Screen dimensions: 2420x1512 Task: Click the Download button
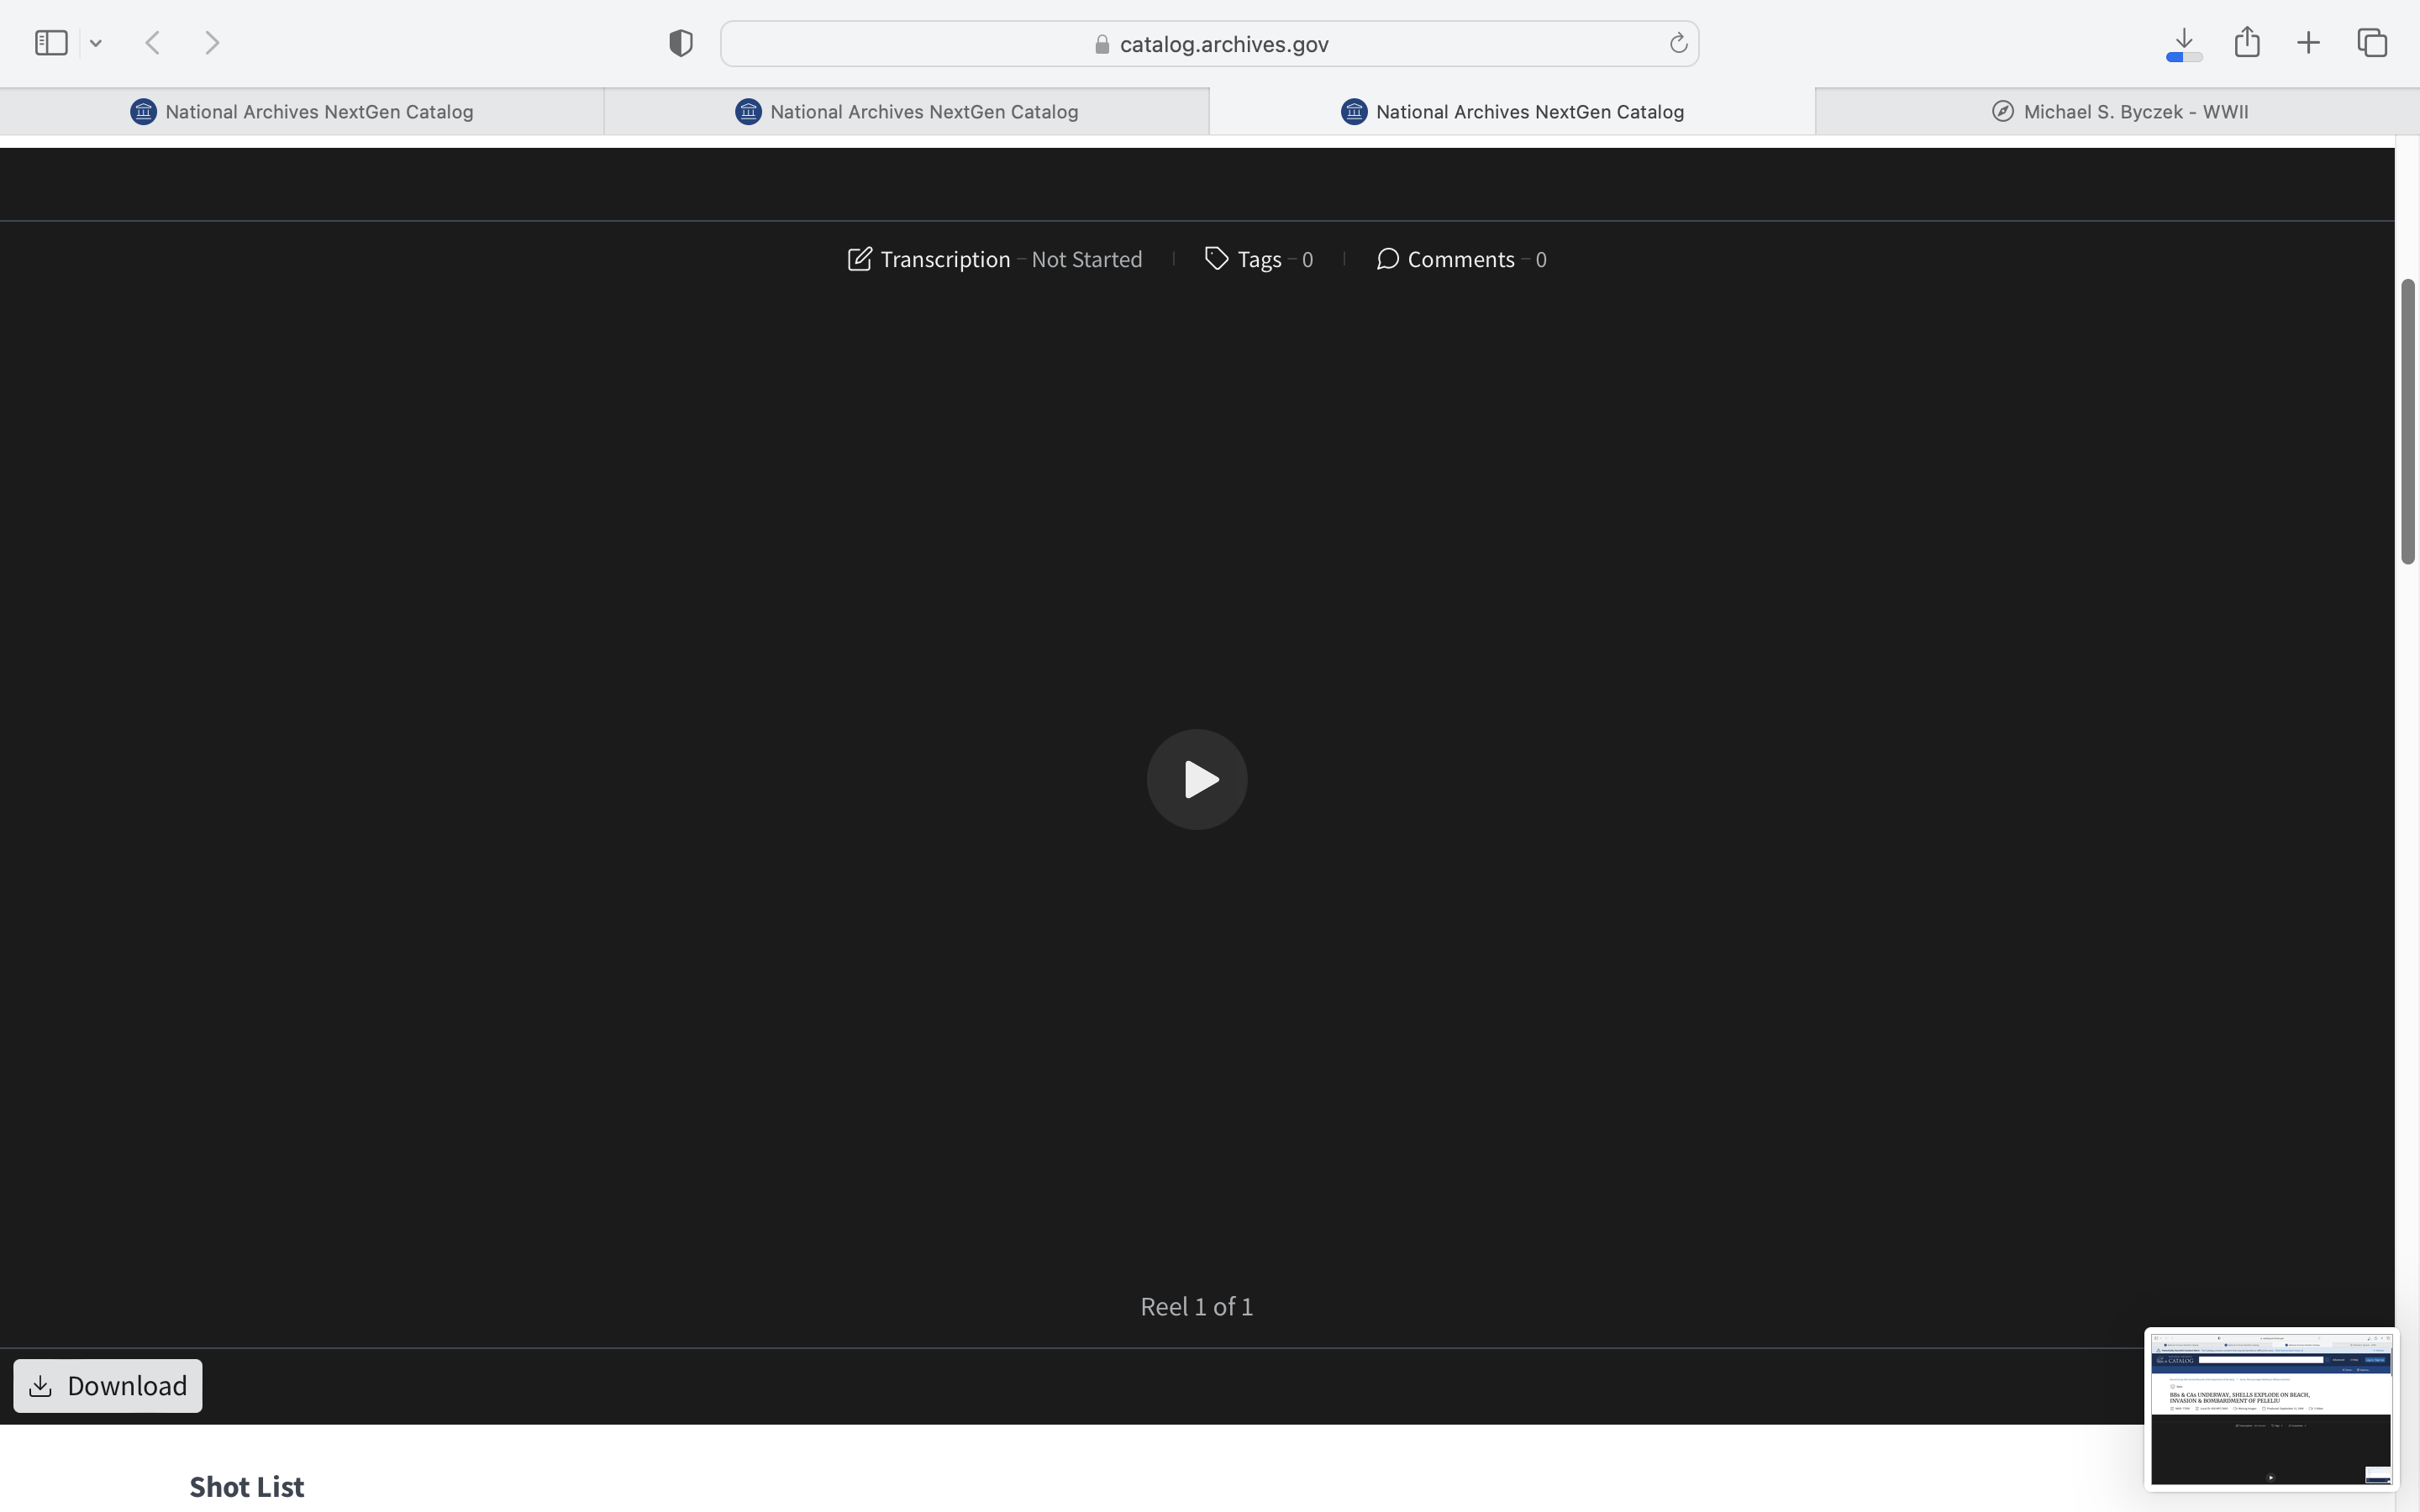[108, 1385]
